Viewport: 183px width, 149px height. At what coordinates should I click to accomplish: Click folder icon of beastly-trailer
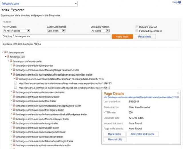[14, 96]
